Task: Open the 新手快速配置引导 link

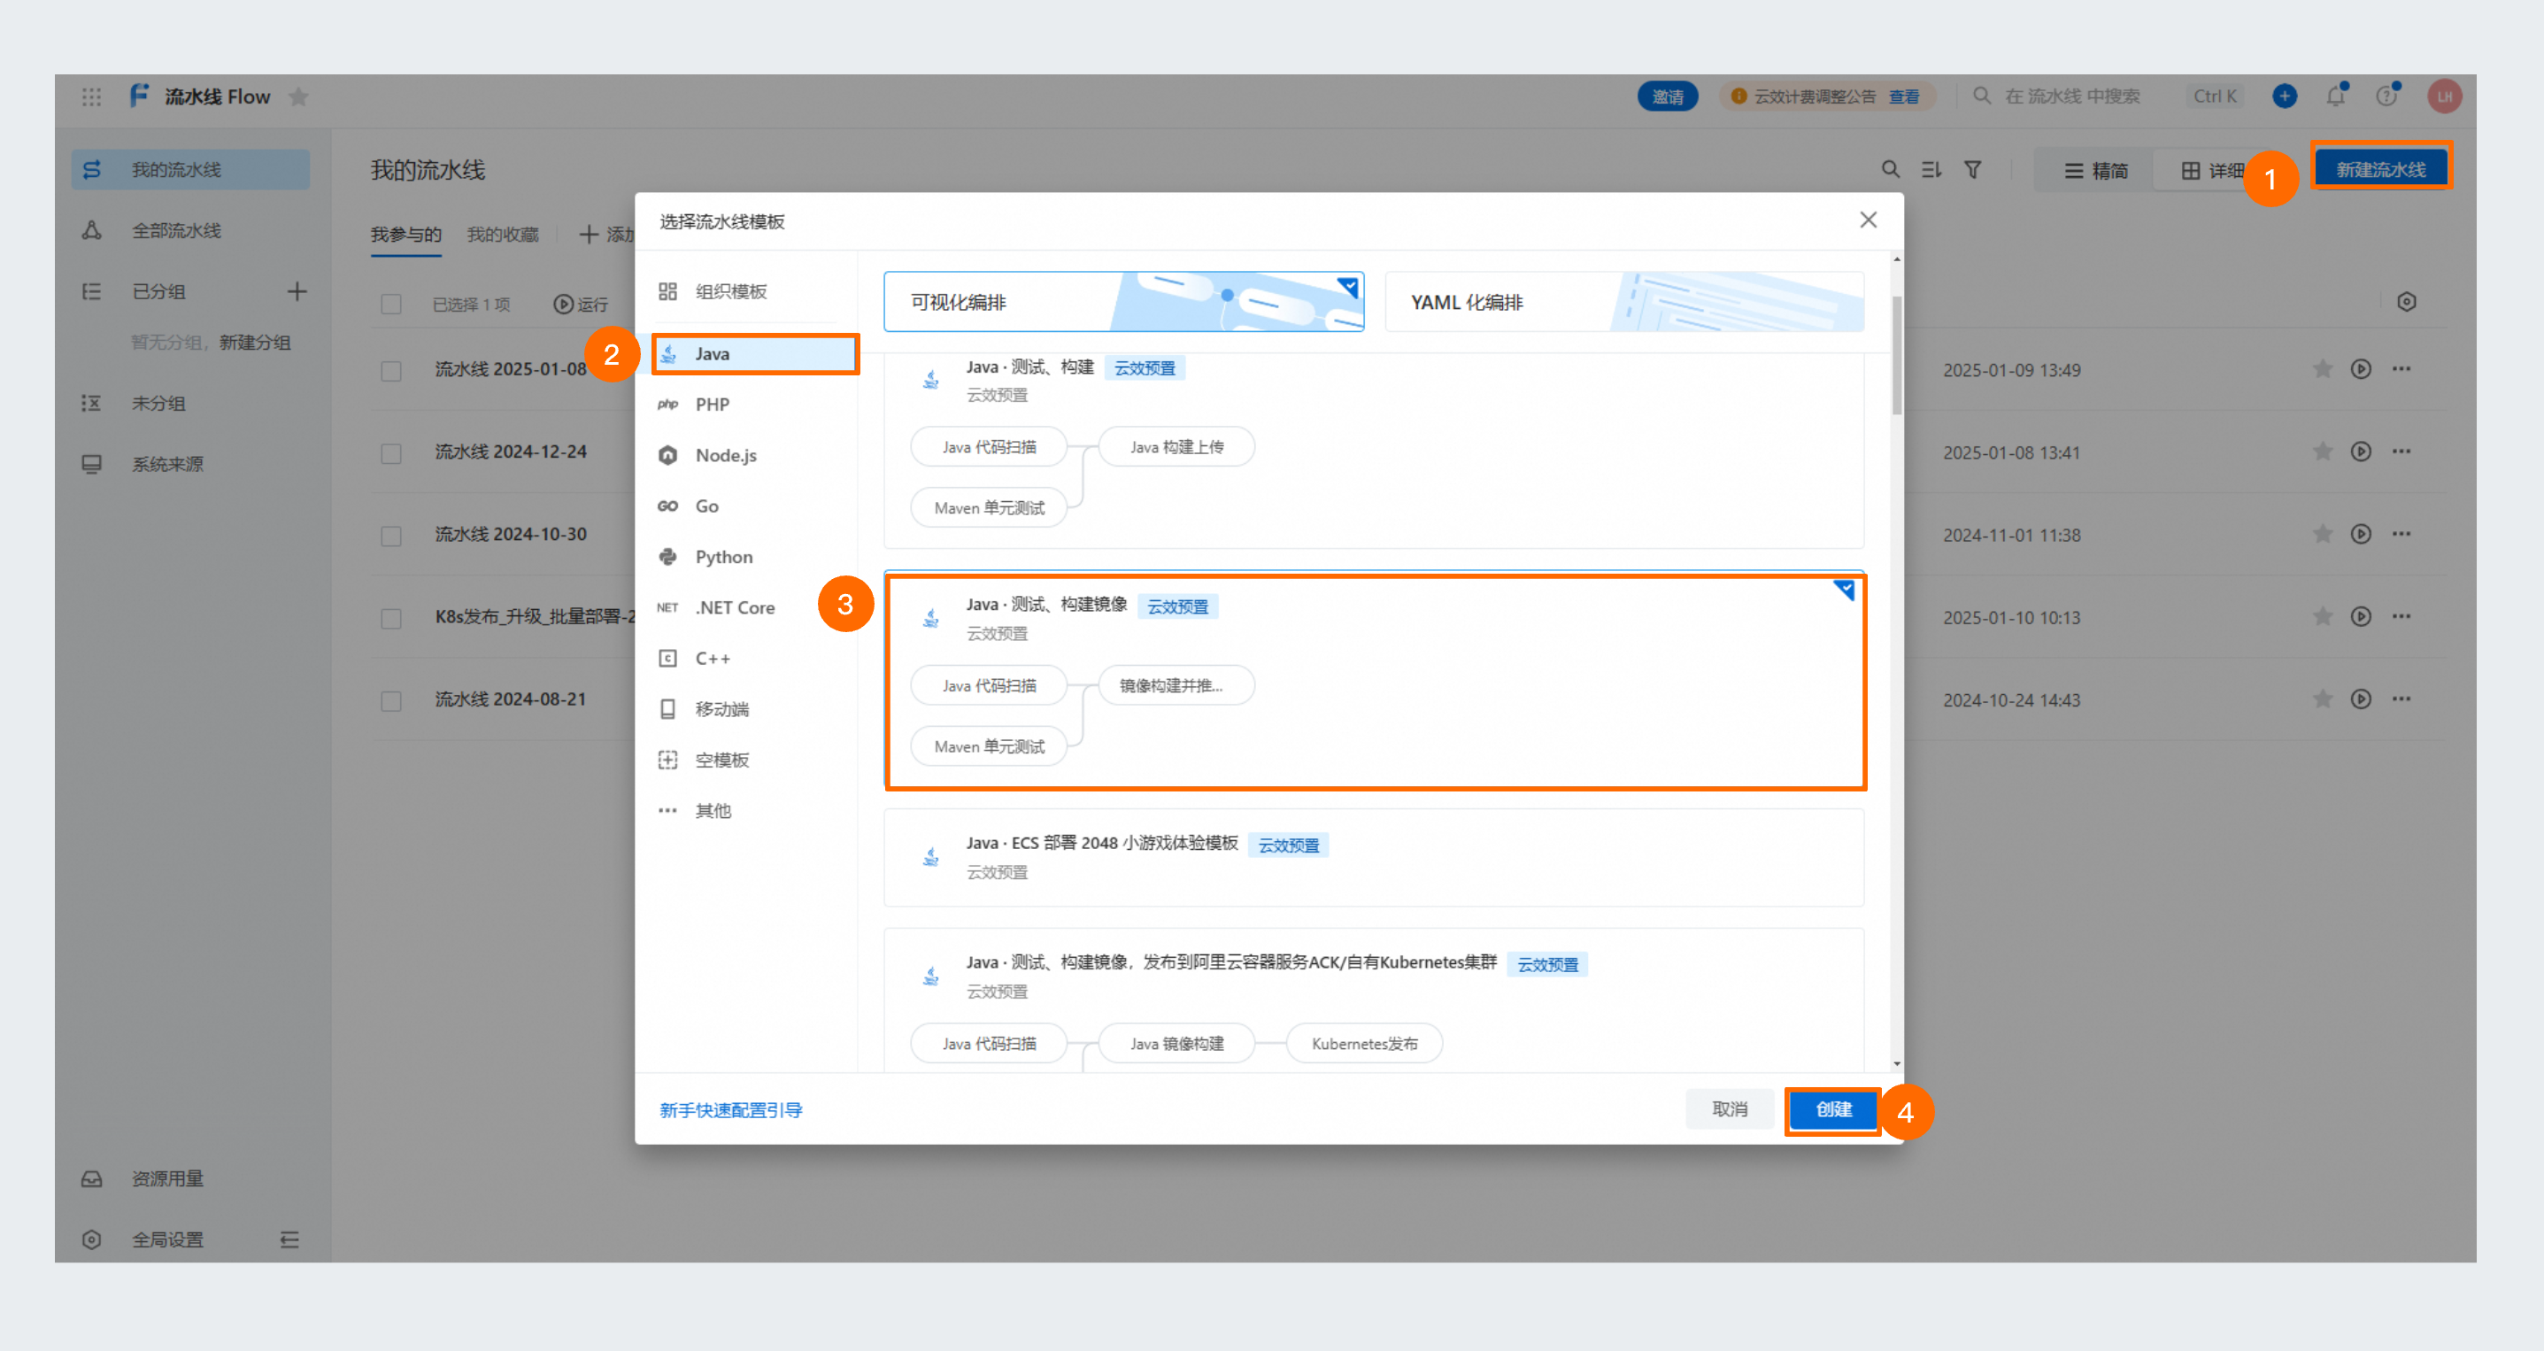Action: [731, 1110]
